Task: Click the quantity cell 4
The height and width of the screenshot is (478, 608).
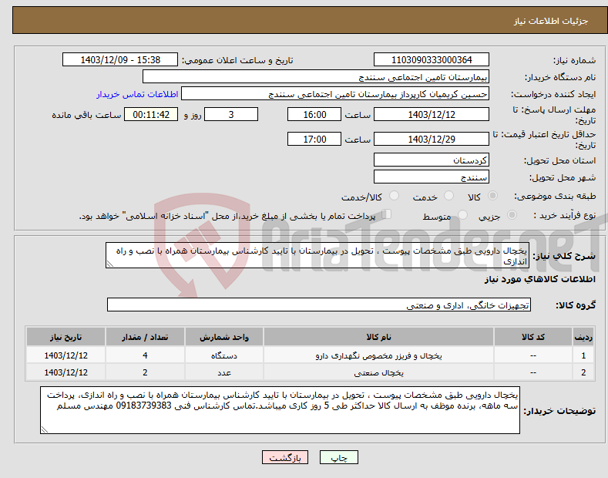Action: coord(145,355)
